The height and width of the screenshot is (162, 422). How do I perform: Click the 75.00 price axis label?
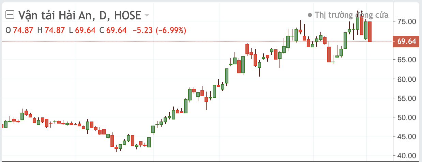click(407, 21)
